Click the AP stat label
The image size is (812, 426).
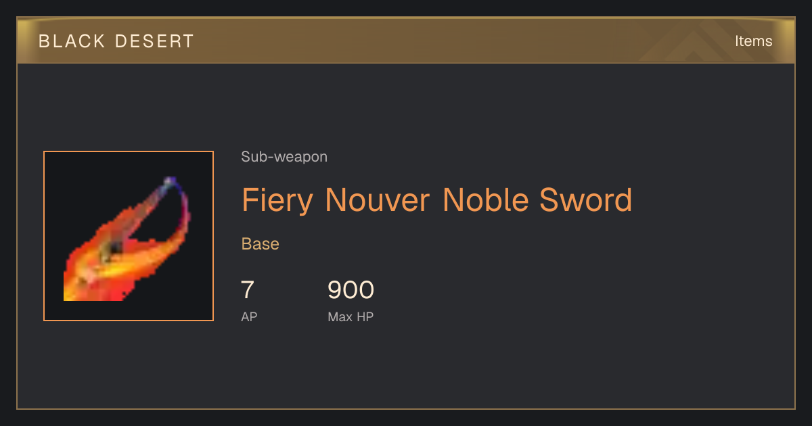click(x=249, y=316)
